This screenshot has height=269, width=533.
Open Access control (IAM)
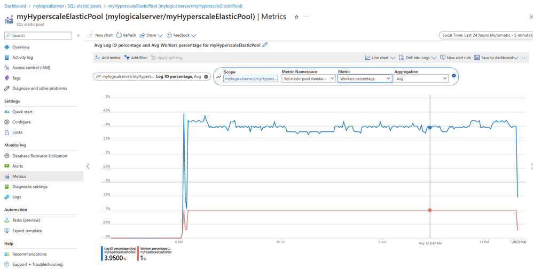31,68
